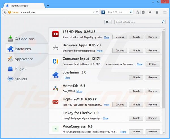The image size is (170, 139).
Task: Go to the home page icon
Action: pyautogui.click(x=157, y=12)
